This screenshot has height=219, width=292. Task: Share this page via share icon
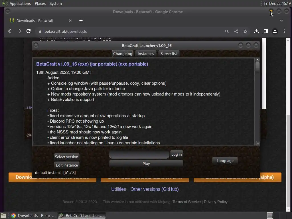click(x=236, y=31)
